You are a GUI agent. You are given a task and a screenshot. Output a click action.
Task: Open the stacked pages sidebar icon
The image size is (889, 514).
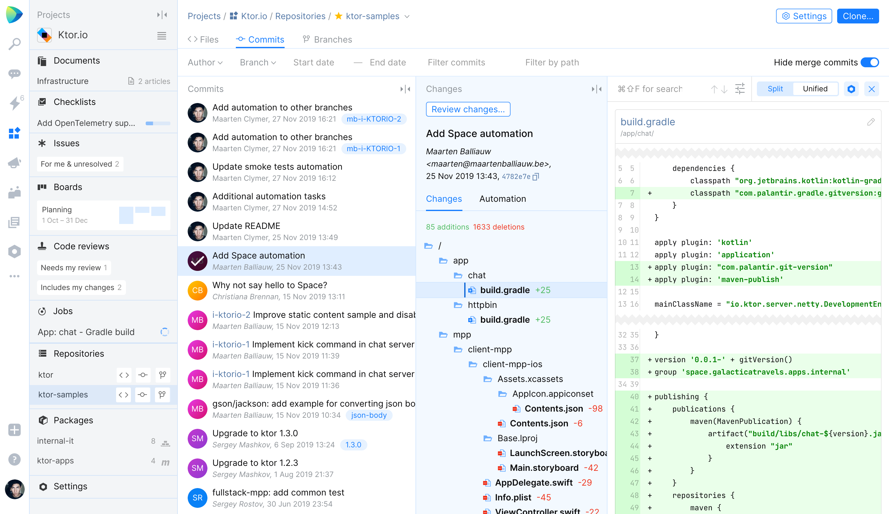pos(15,222)
